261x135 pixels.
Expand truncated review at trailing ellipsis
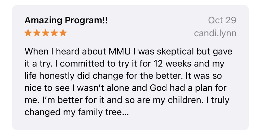tap(125, 112)
